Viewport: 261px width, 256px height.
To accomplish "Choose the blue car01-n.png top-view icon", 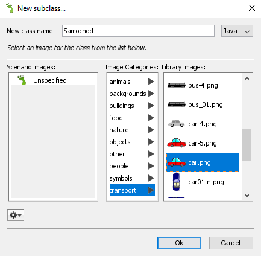I will click(177, 182).
